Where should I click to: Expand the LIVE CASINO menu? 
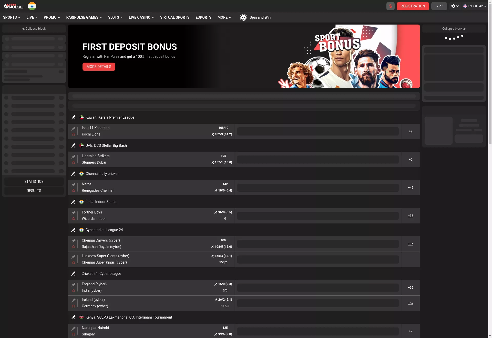click(141, 17)
